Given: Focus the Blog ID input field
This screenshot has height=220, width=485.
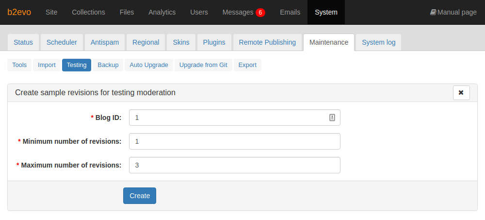Looking at the screenshot, I should [x=234, y=118].
